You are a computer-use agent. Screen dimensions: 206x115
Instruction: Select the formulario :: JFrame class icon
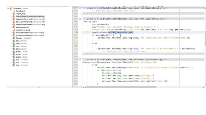[11, 8]
